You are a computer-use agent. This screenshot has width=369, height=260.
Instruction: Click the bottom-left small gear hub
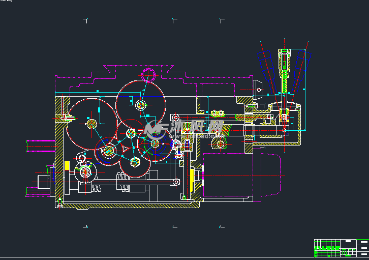click(85, 173)
